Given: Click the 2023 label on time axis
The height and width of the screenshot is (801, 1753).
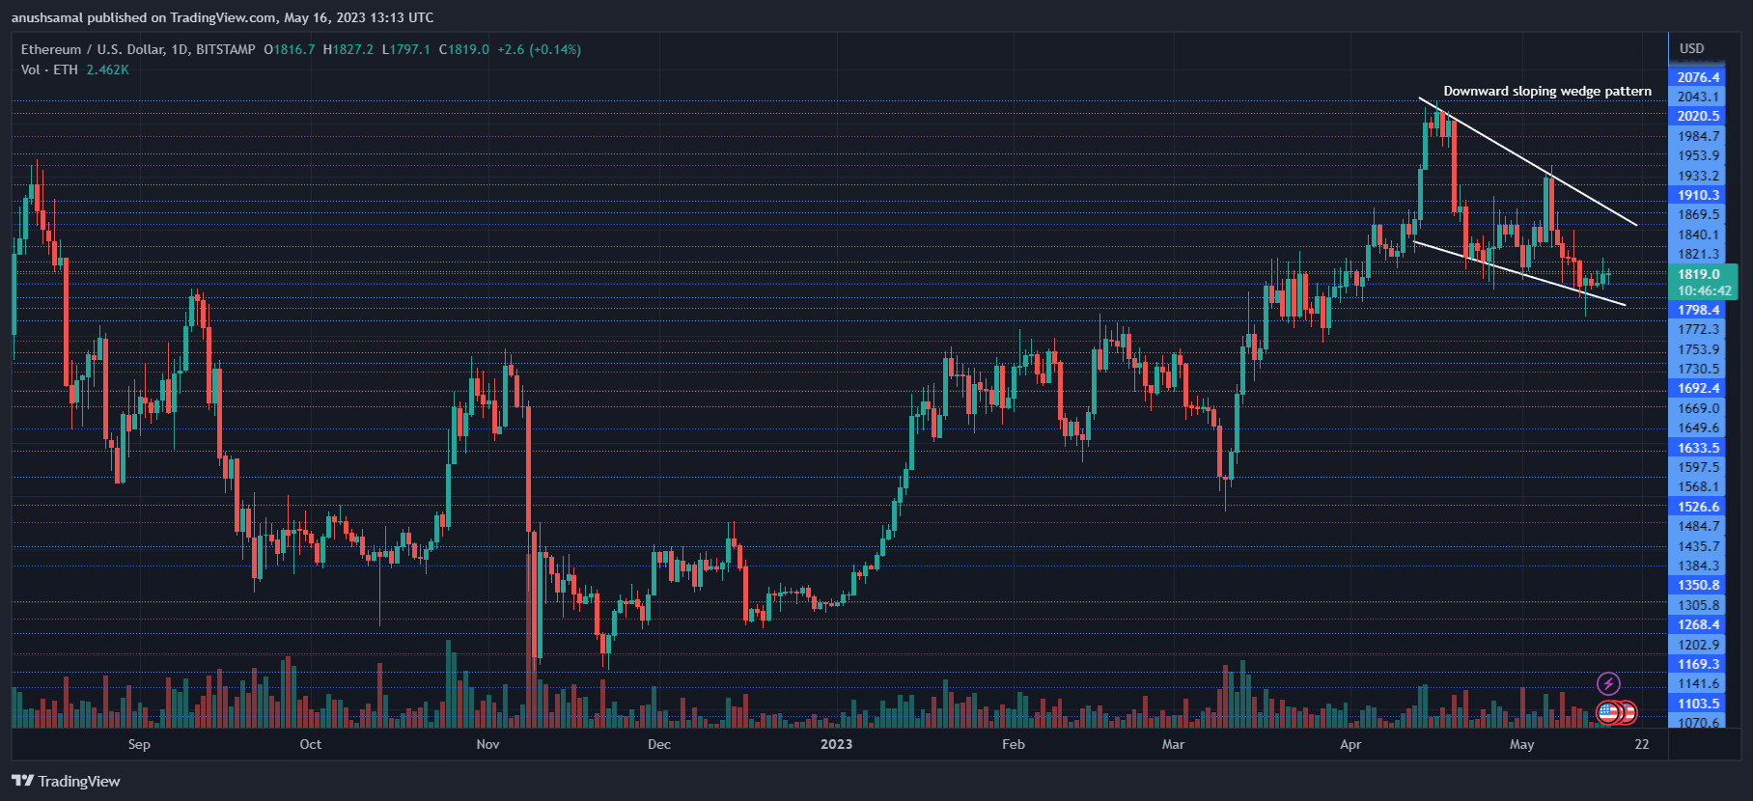Looking at the screenshot, I should (x=836, y=744).
